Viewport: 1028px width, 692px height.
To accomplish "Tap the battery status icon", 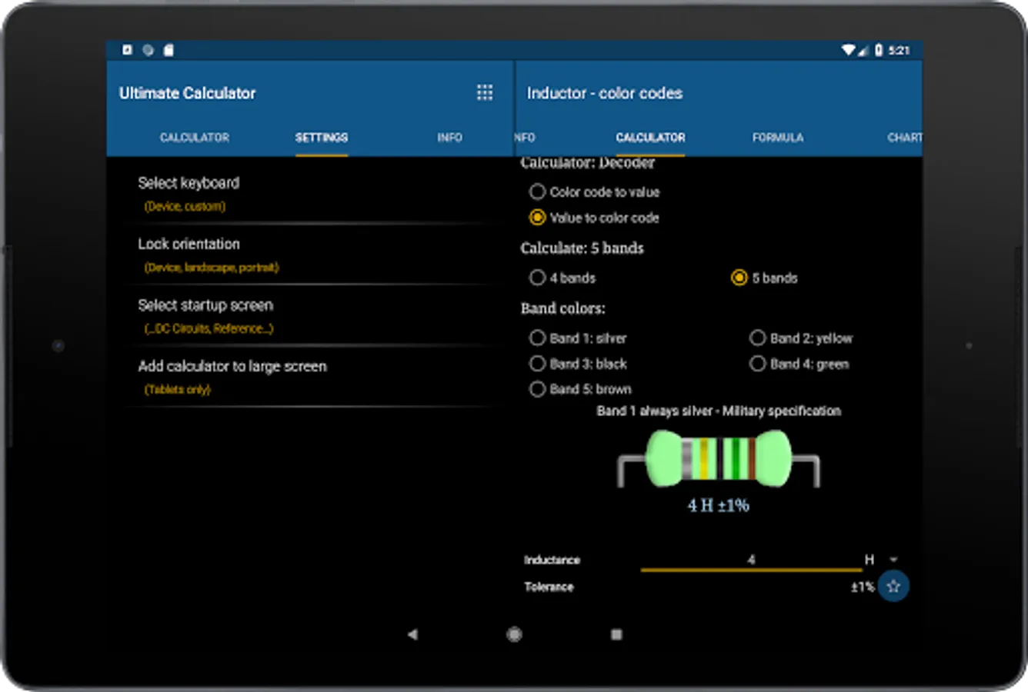I will [879, 50].
